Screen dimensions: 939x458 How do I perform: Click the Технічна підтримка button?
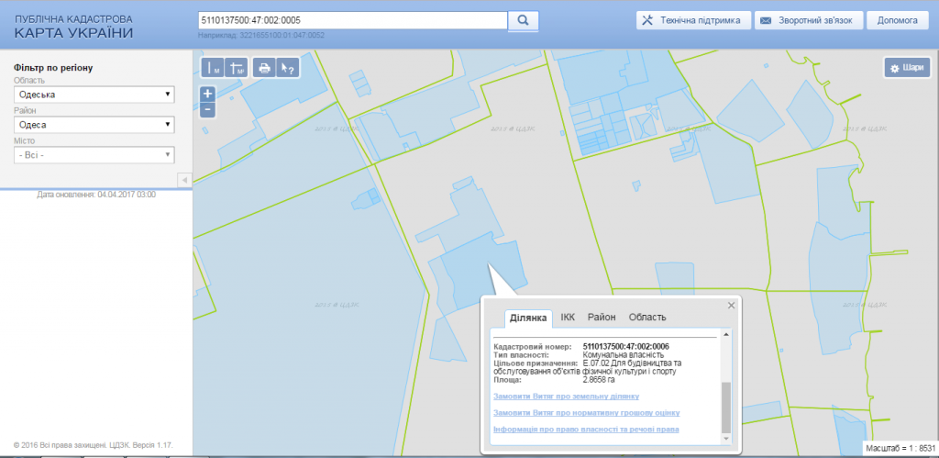[694, 20]
